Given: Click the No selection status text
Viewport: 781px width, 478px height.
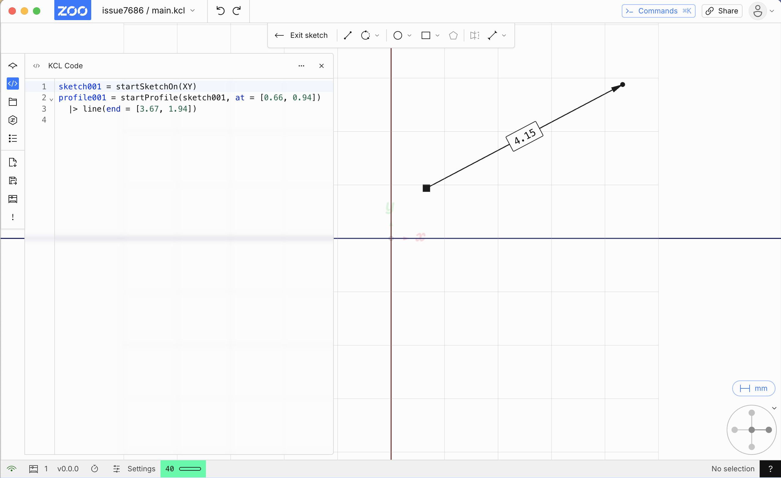Looking at the screenshot, I should pyautogui.click(x=733, y=469).
